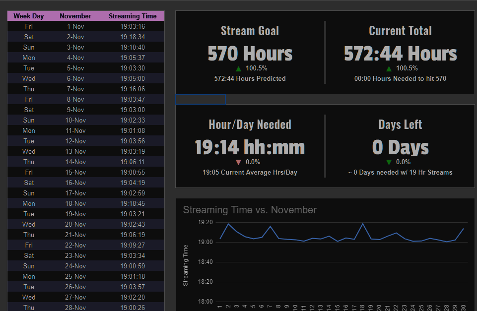This screenshot has height=311, width=477.
Task: Select streaming time 19:18:34 for 2-Nov
Action: click(133, 37)
